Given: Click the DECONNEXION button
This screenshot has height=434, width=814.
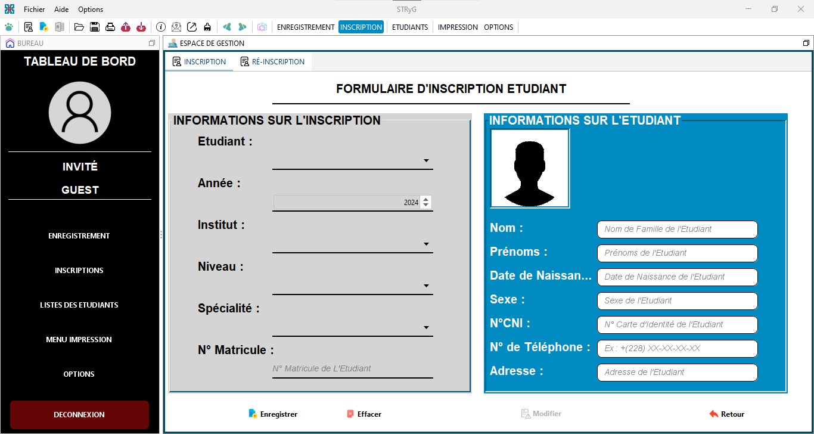Looking at the screenshot, I should (x=79, y=414).
